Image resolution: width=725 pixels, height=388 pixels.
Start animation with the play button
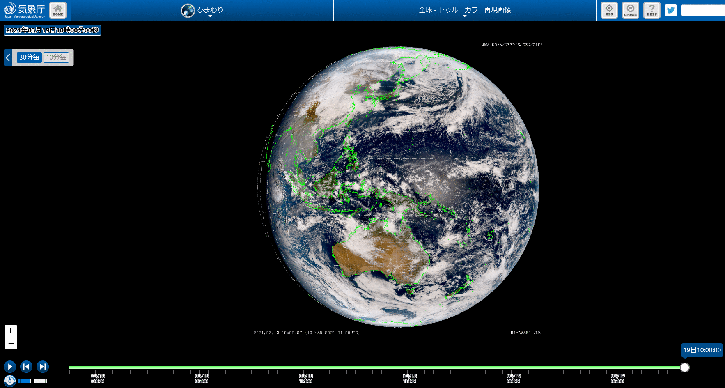pyautogui.click(x=10, y=366)
